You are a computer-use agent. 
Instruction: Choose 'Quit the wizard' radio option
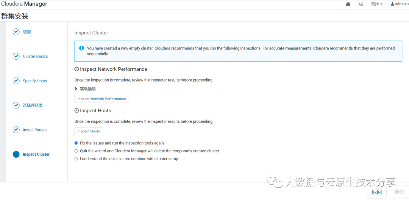(x=76, y=151)
